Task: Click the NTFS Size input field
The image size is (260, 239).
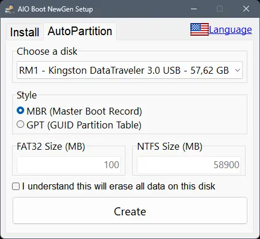Action: 189,165
